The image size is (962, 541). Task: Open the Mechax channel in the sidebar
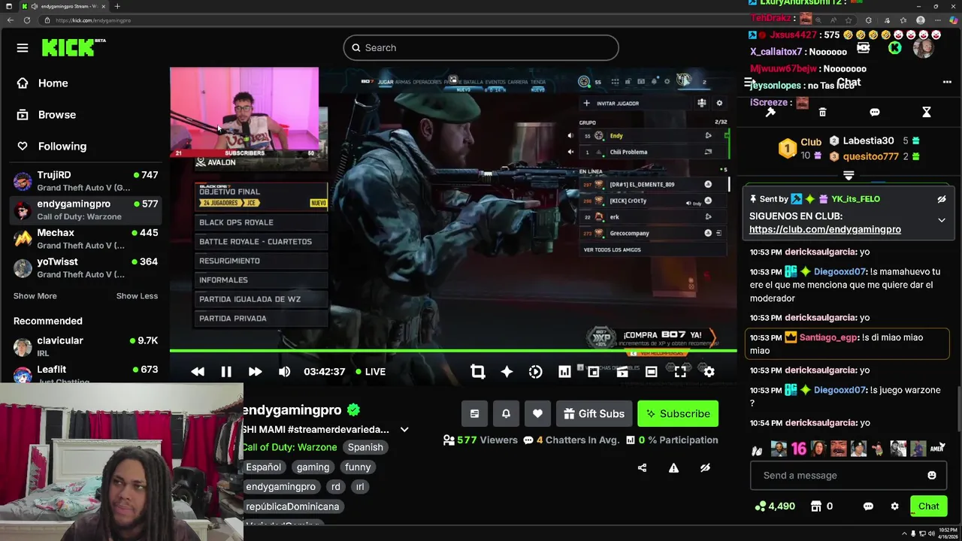[x=86, y=239]
